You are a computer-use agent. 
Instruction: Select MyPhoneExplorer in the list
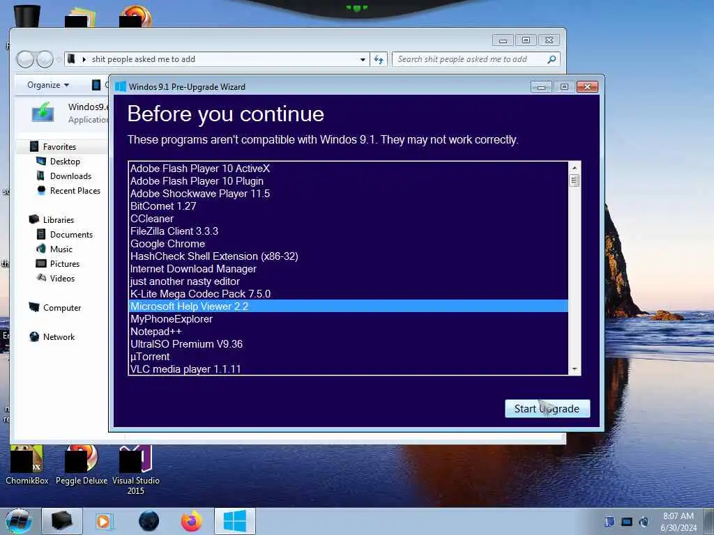point(349,319)
